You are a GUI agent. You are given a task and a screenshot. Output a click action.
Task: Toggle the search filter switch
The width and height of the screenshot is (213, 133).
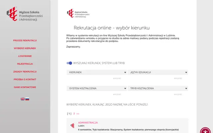coord(69,63)
